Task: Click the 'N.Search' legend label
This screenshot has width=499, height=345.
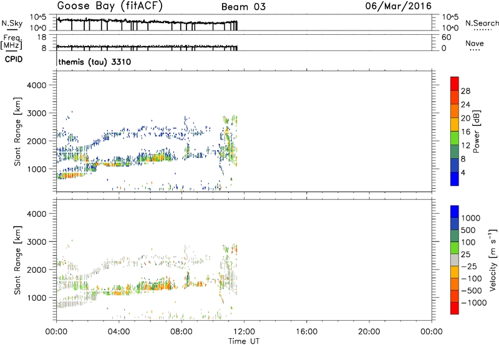Action: coord(482,23)
